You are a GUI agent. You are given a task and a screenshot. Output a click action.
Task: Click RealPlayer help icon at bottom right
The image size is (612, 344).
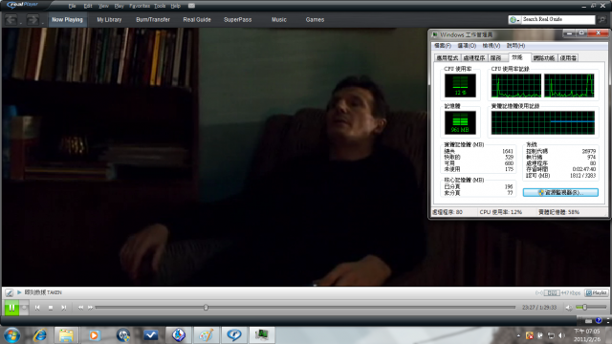coord(599,320)
